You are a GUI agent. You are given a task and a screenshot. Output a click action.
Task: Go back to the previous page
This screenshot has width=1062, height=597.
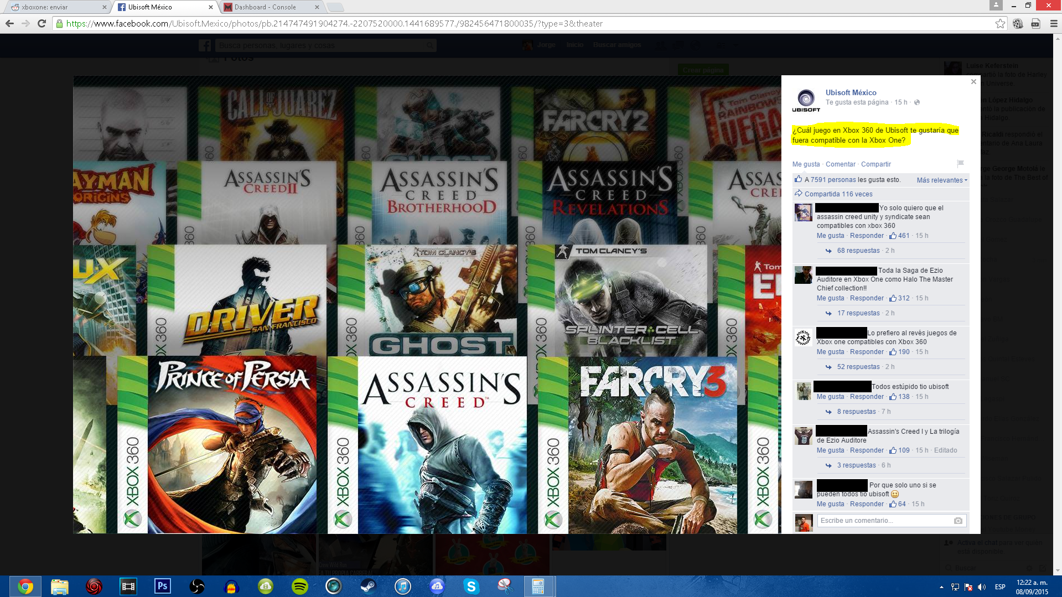(x=9, y=23)
